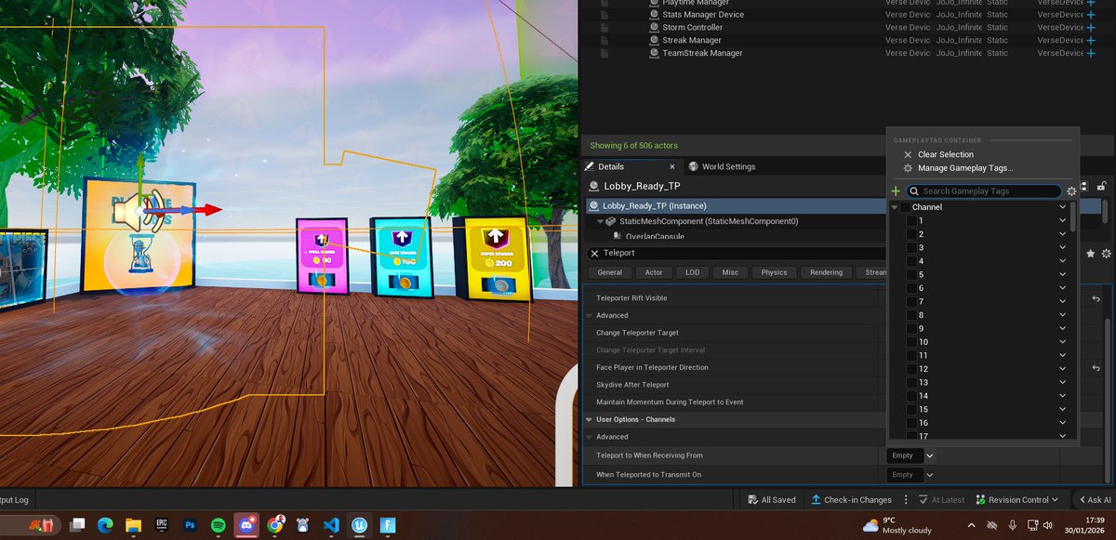Click the gameplay tag list scrollbar
Screen dimensions: 1116x540
coord(1073,217)
